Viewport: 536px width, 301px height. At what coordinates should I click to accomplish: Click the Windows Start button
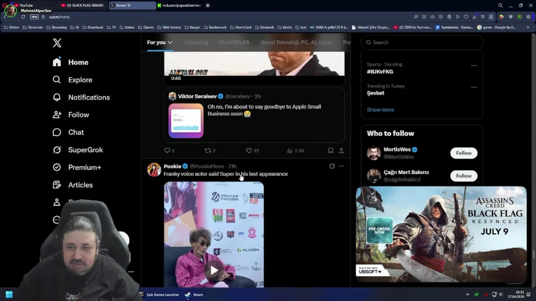click(9, 294)
